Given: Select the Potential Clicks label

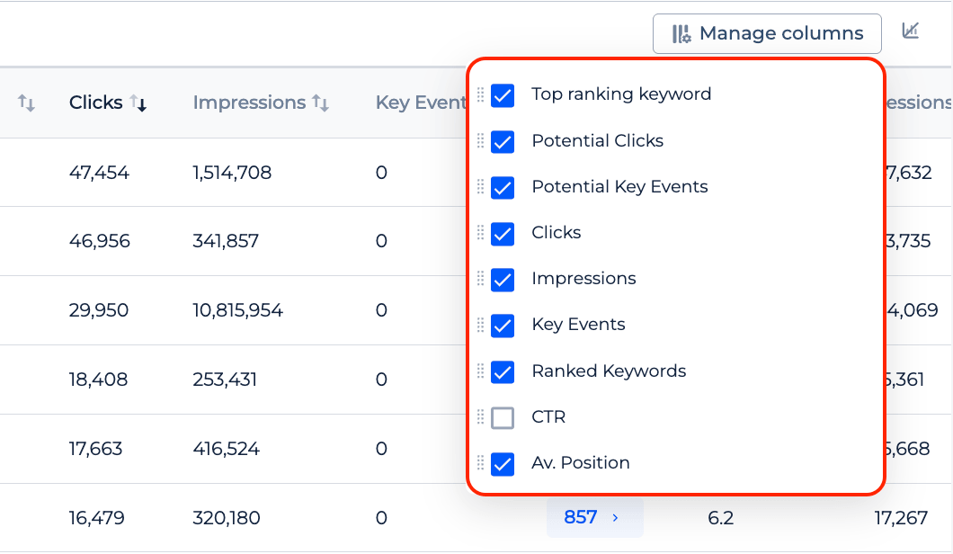Looking at the screenshot, I should [598, 140].
